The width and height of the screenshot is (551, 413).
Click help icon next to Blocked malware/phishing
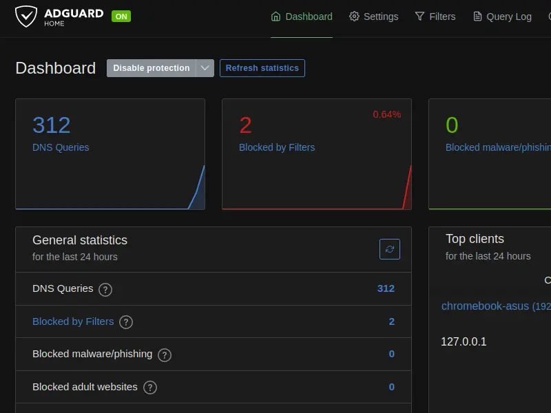165,355
